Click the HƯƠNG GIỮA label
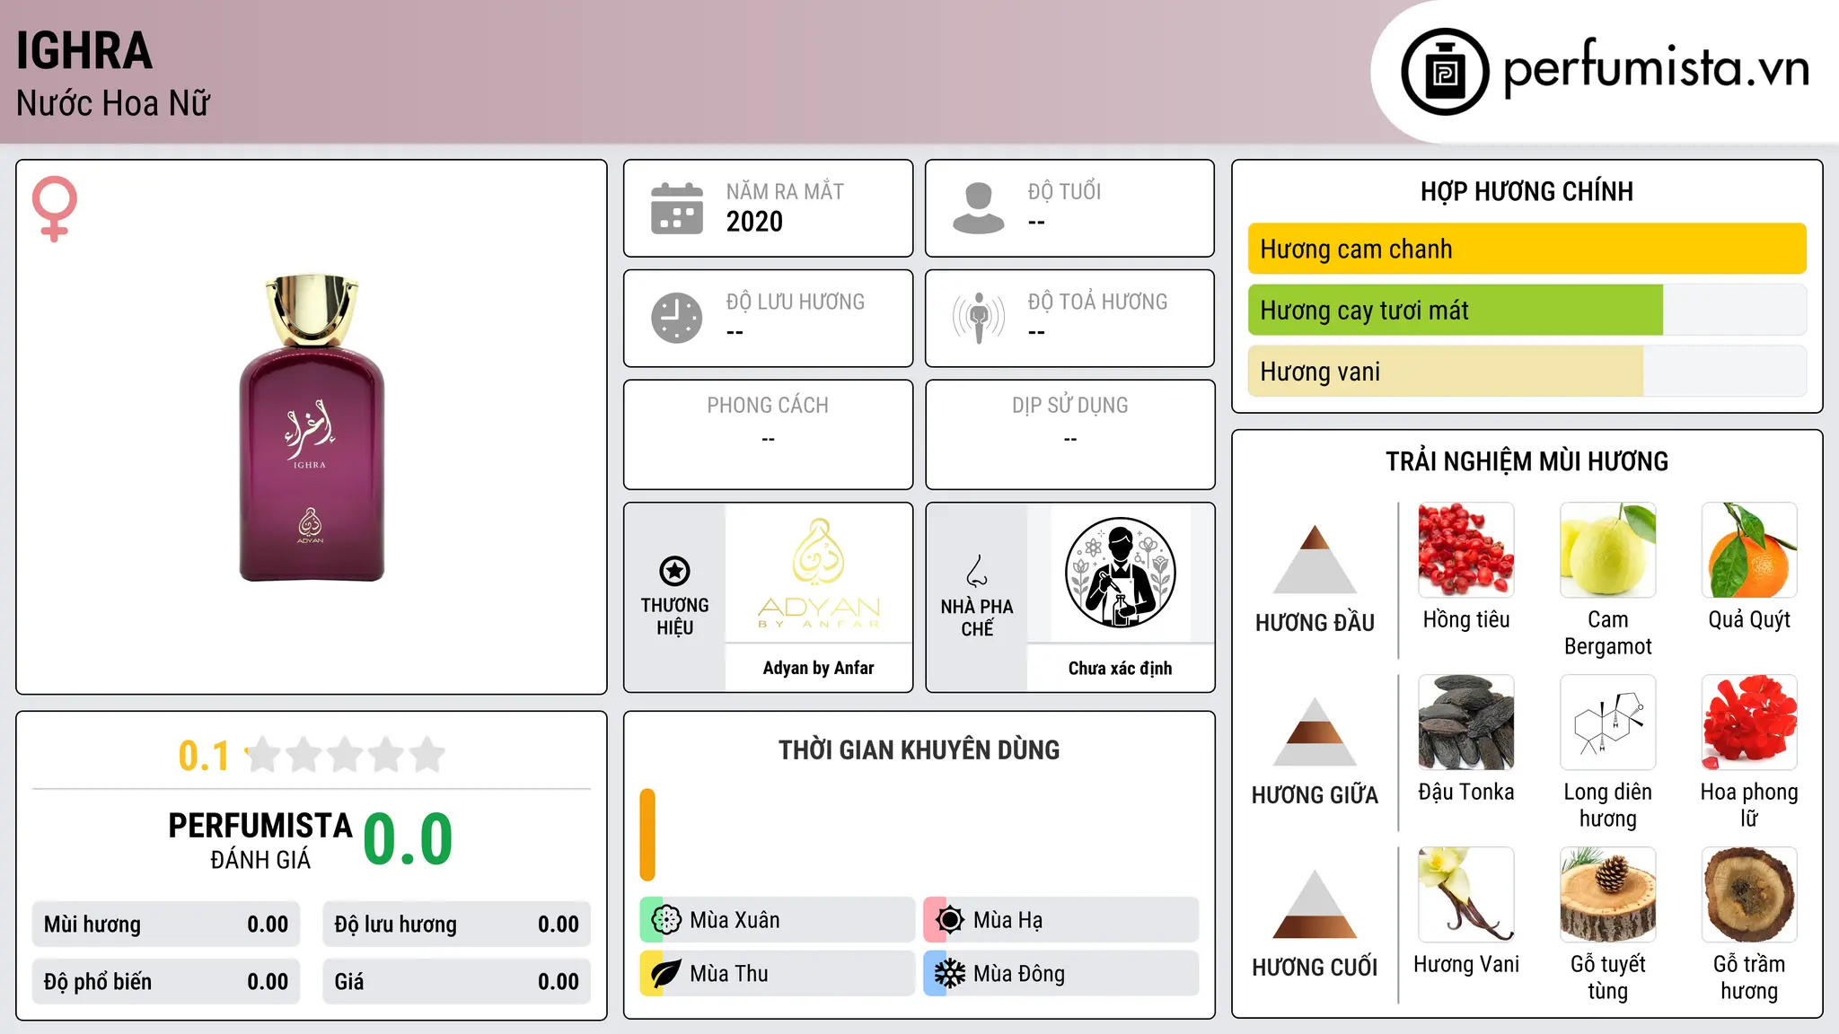This screenshot has width=1839, height=1034. (1315, 795)
